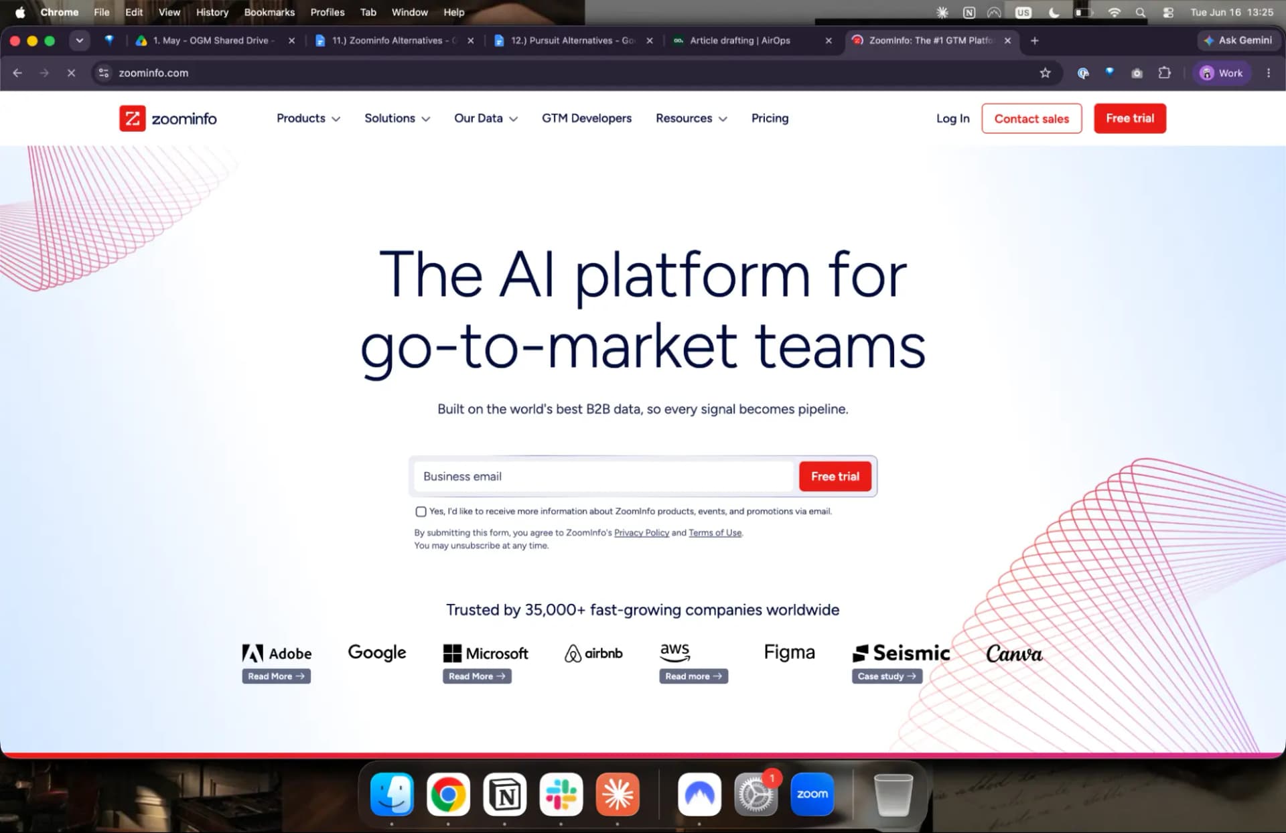Submit form with red Free trial button
Image resolution: width=1286 pixels, height=833 pixels.
tap(835, 477)
